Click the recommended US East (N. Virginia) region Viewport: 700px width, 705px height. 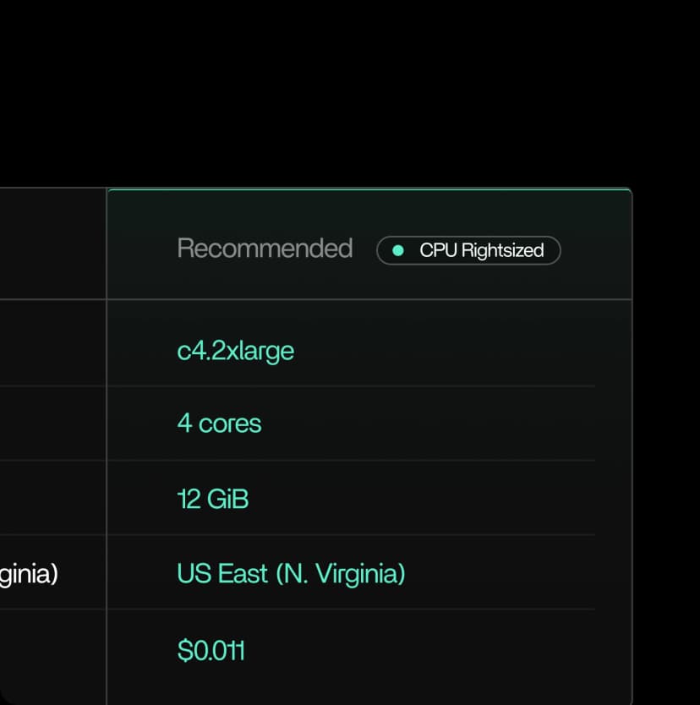tap(291, 574)
